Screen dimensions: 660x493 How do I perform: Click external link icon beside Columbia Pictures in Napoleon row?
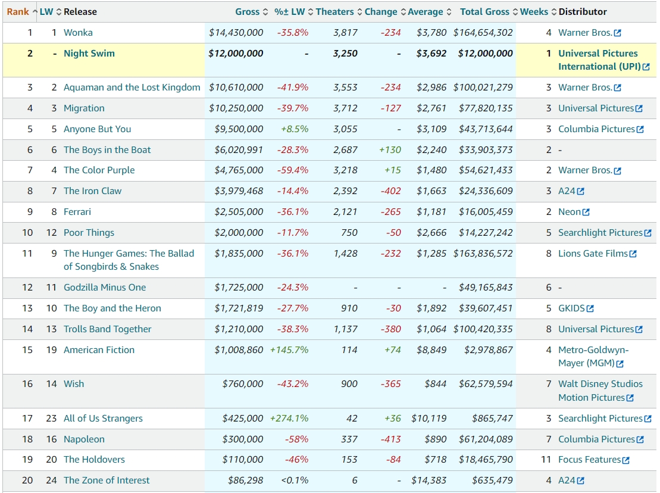click(x=640, y=439)
